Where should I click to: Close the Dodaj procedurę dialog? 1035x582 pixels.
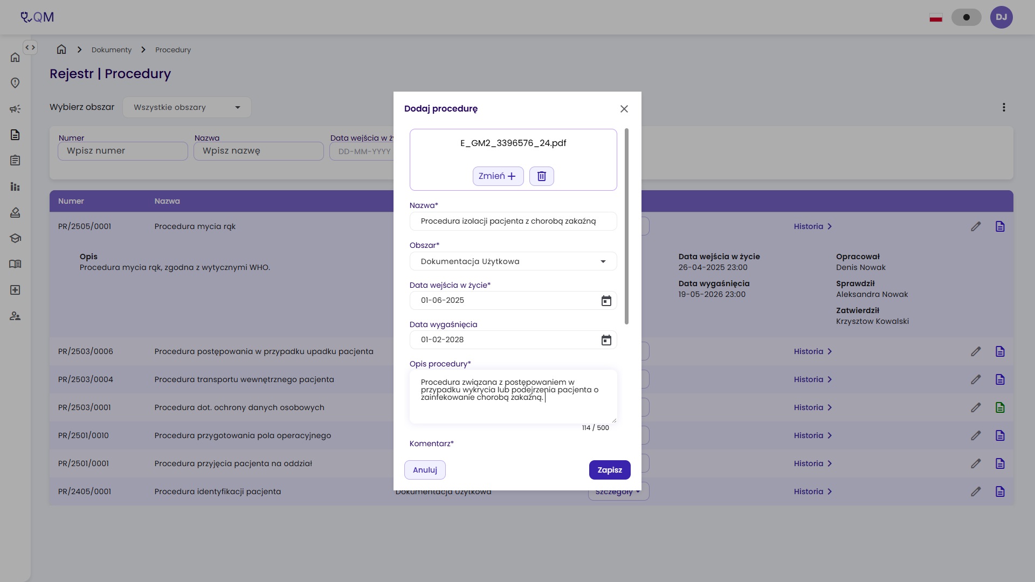624,109
